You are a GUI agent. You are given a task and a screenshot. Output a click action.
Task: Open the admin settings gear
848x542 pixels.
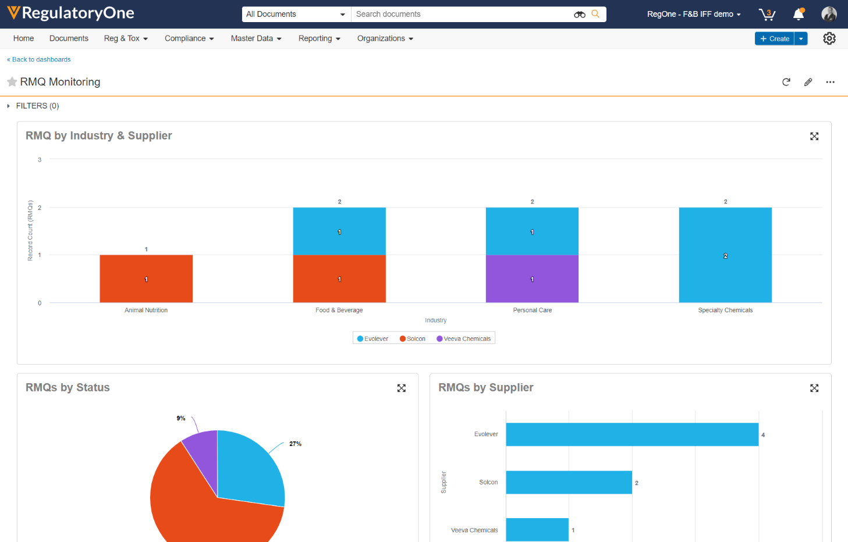[x=829, y=38]
